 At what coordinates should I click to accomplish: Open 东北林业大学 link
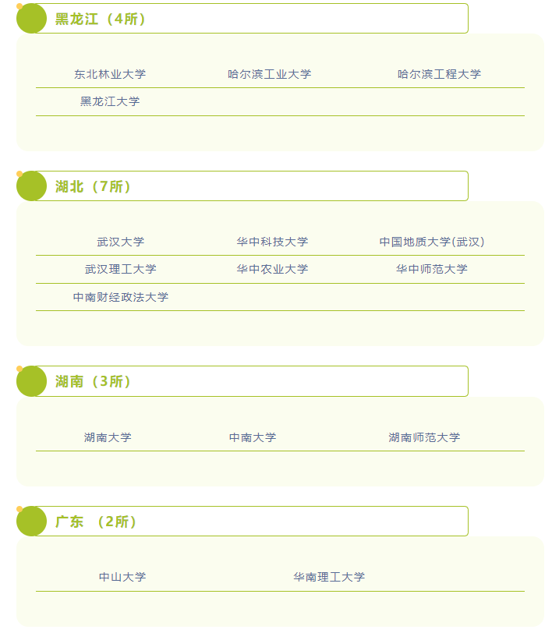coord(110,74)
